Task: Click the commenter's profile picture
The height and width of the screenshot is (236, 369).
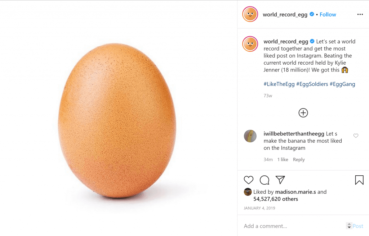Action: click(x=250, y=136)
